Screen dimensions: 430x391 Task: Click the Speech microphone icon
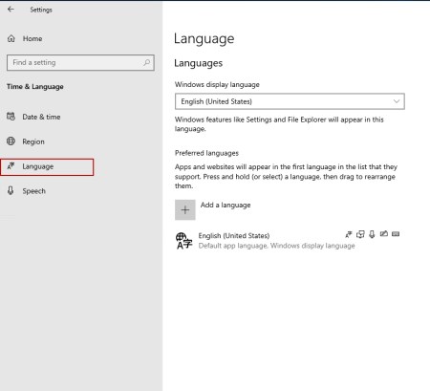click(x=11, y=190)
